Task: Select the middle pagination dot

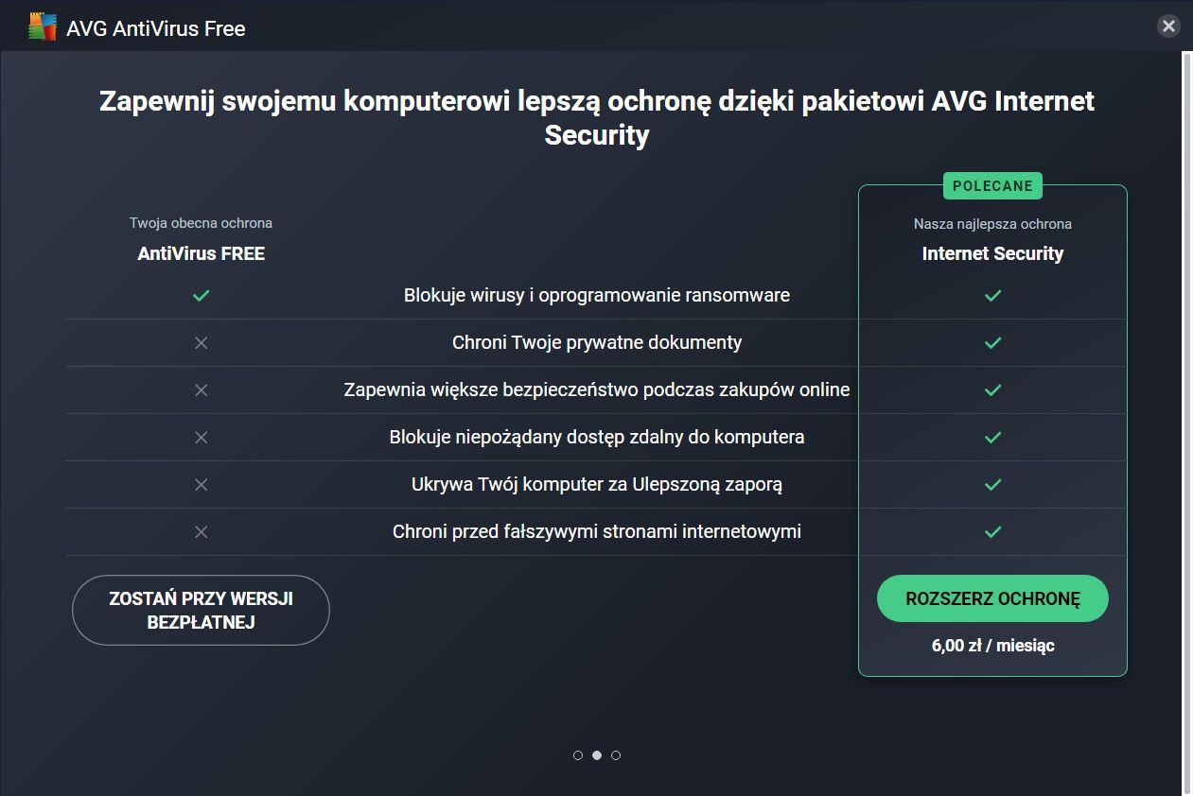Action: pyautogui.click(x=597, y=755)
